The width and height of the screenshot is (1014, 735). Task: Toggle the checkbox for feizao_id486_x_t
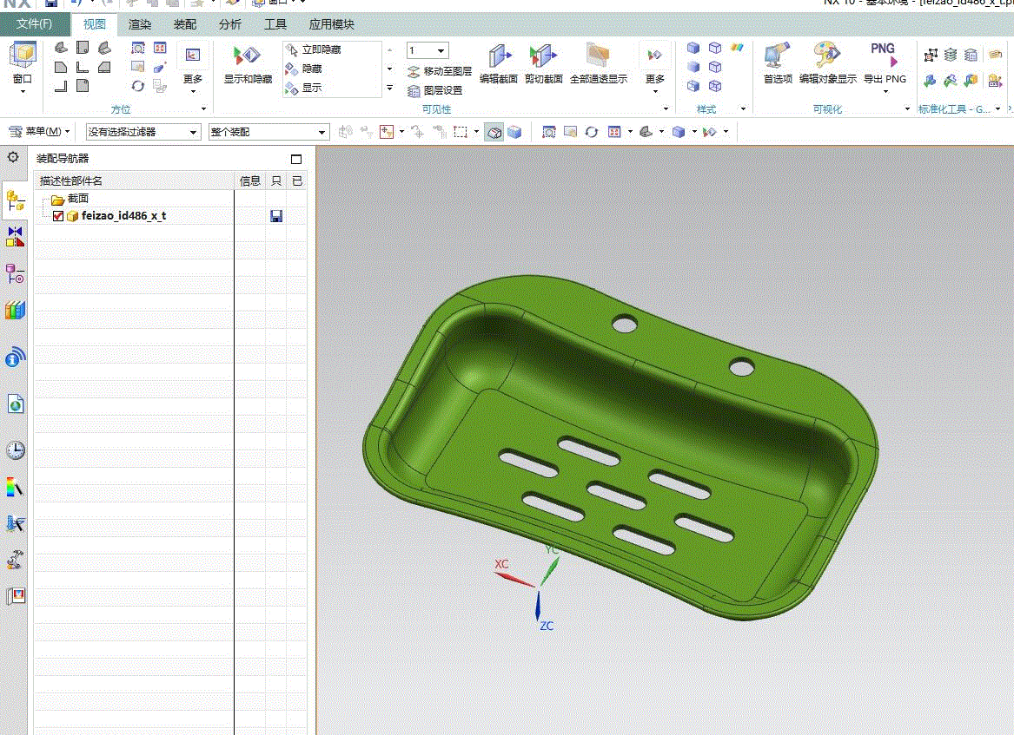[58, 216]
